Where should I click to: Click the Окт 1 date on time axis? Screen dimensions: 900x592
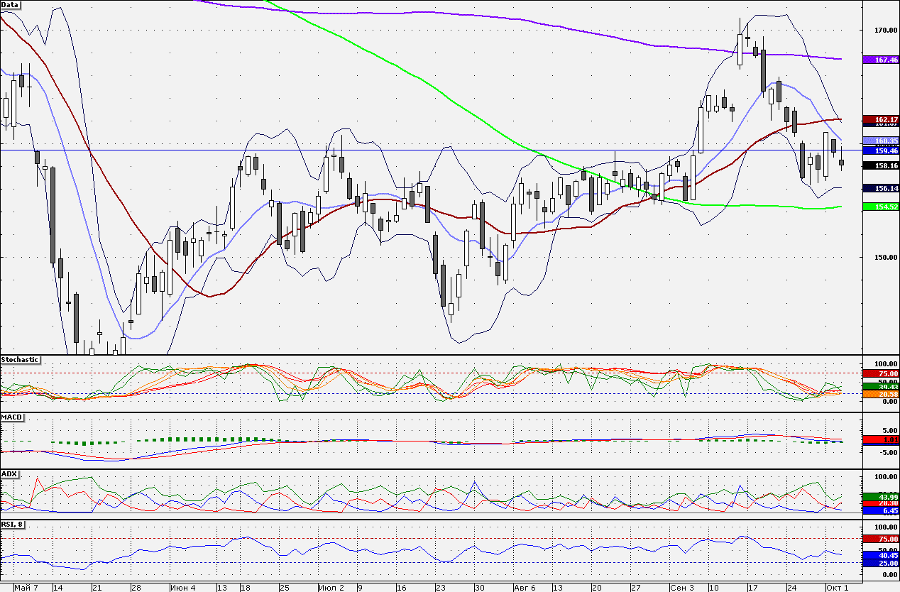[x=836, y=588]
